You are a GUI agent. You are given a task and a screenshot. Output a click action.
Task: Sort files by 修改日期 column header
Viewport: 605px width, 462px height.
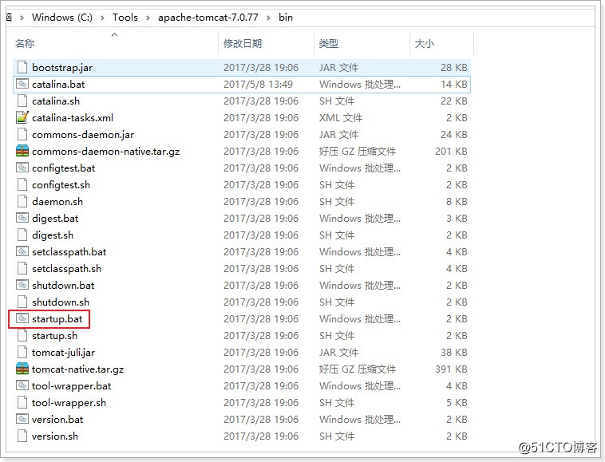(243, 44)
